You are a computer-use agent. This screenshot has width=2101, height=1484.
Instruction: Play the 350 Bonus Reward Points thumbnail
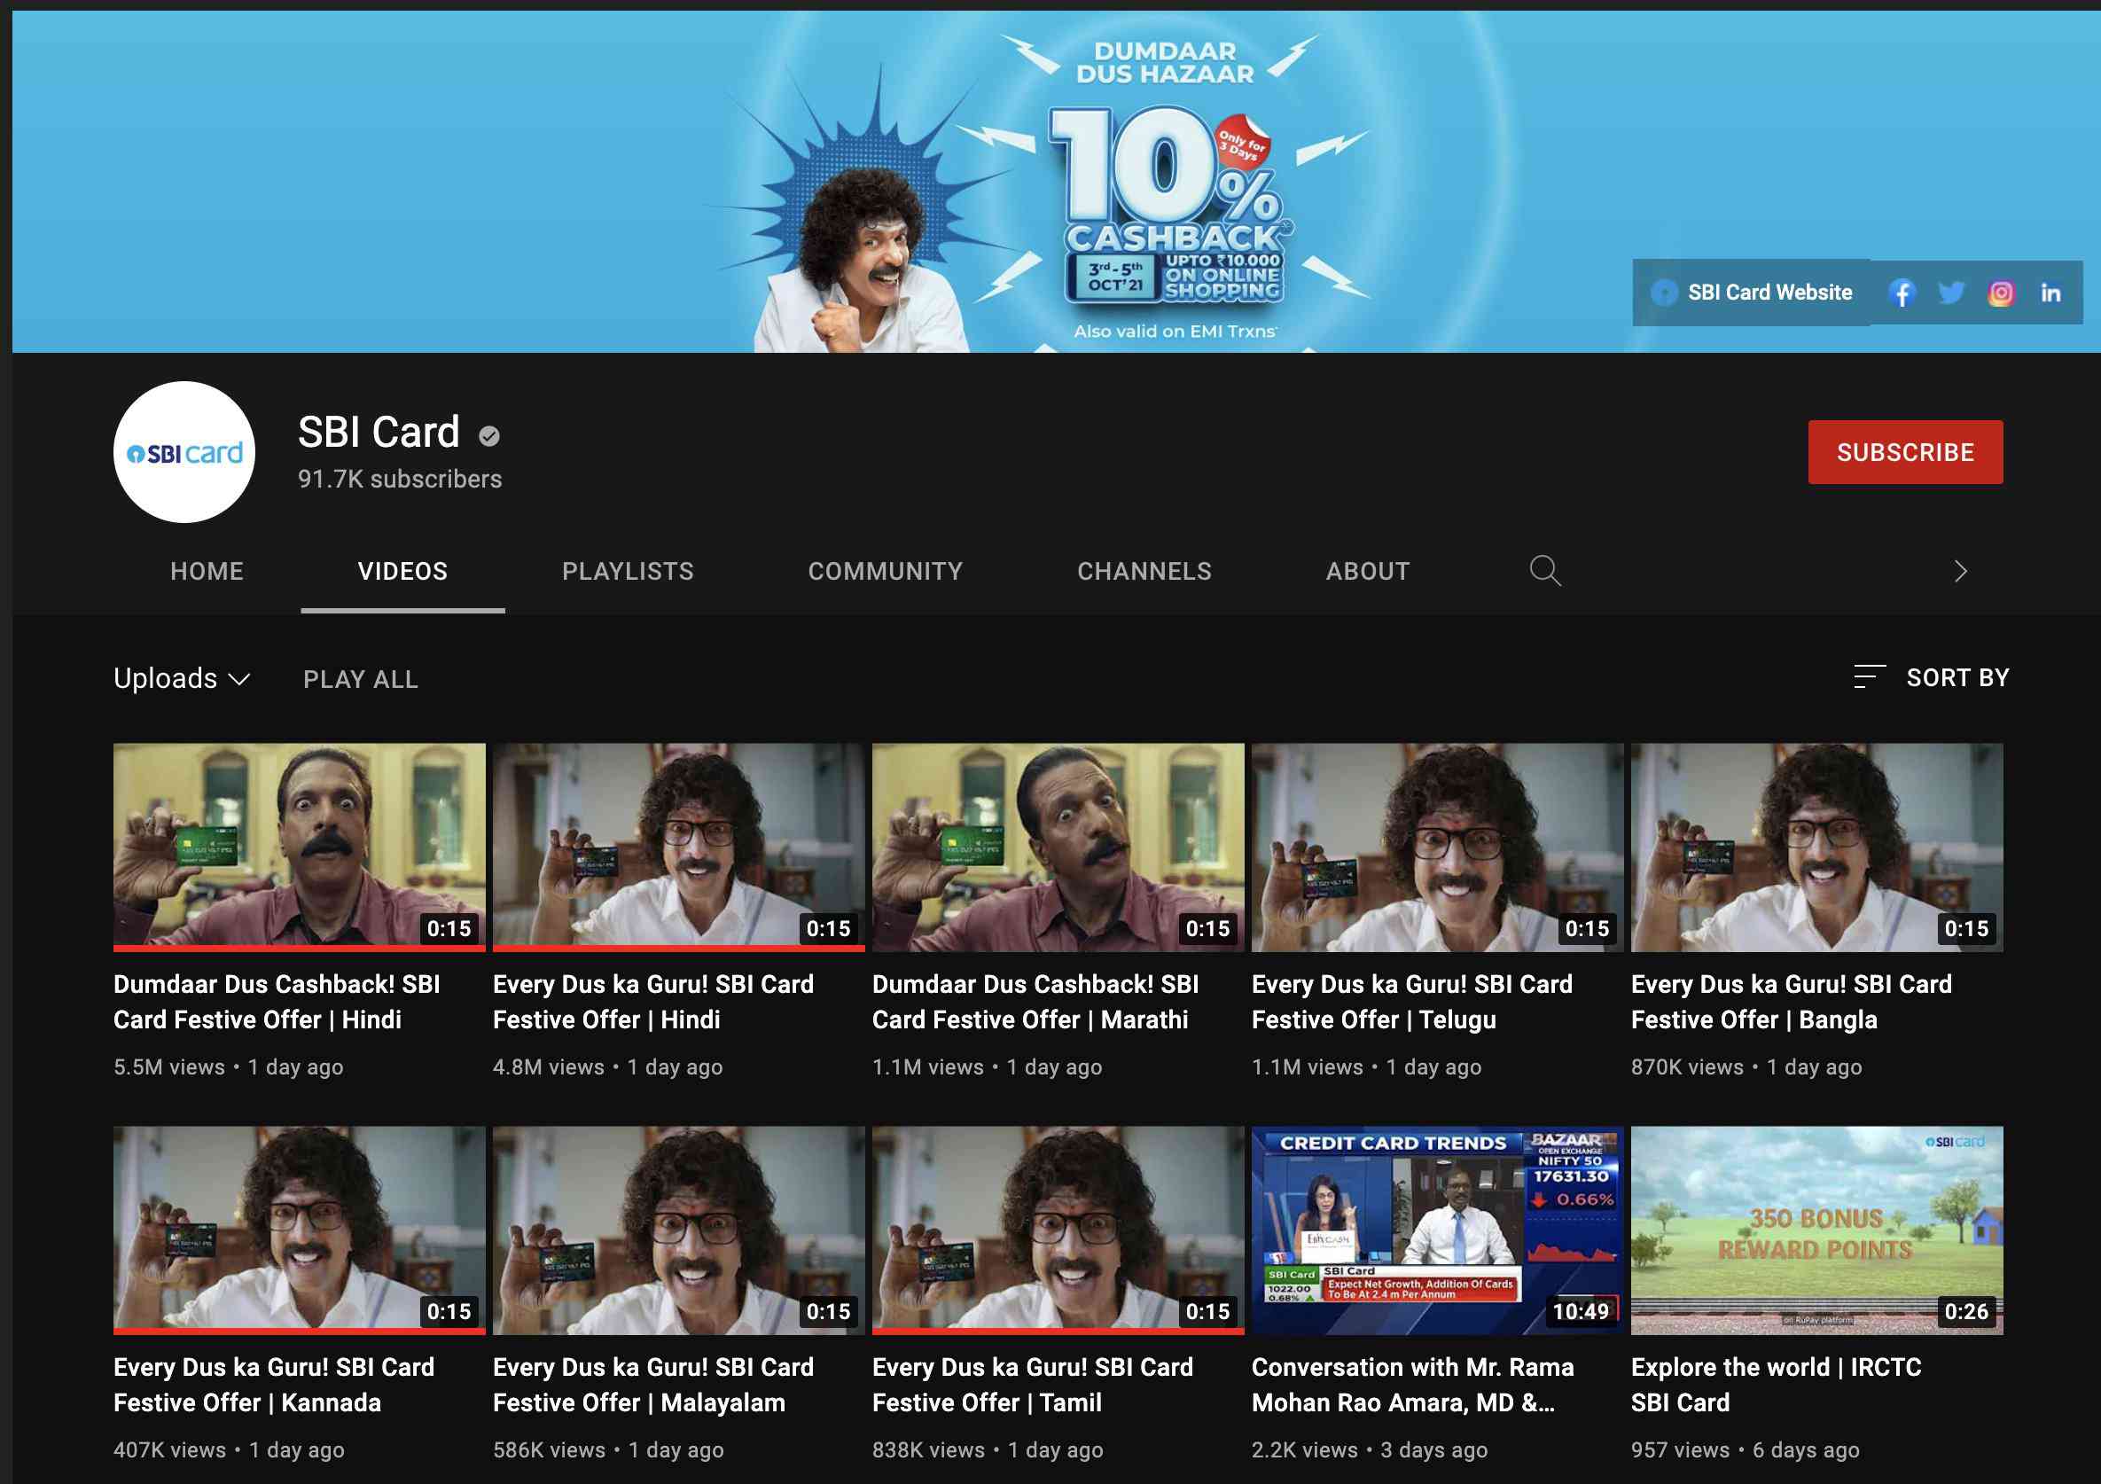click(1817, 1230)
